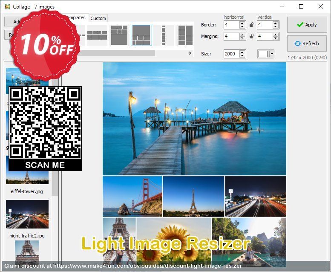Maximize the Collage window
The width and height of the screenshot is (331, 272).
301,6
